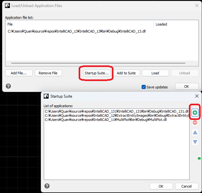Toggle the Save updates checkbox

pos(144,87)
